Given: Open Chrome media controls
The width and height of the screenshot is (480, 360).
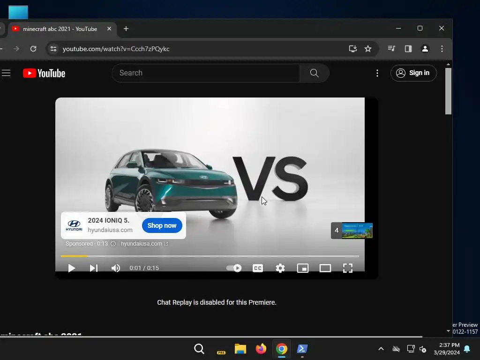Looking at the screenshot, I should pos(391,49).
